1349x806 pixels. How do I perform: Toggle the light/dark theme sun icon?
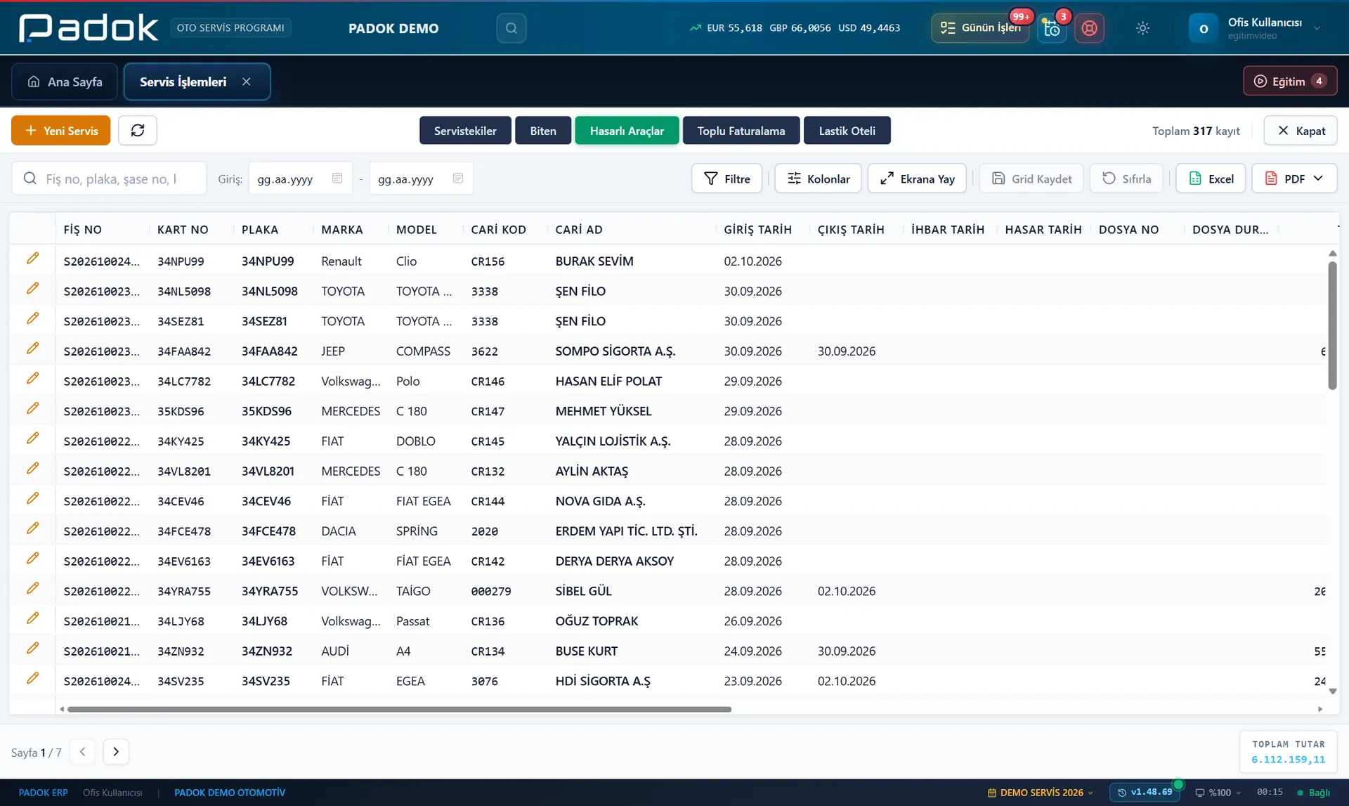(1142, 28)
